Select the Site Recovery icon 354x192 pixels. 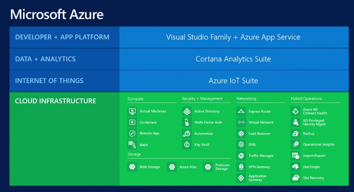(x=296, y=178)
